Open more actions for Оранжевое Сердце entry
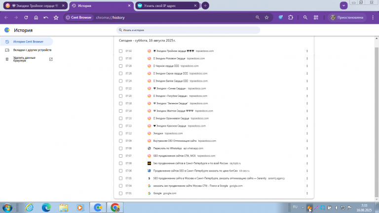 (307, 118)
